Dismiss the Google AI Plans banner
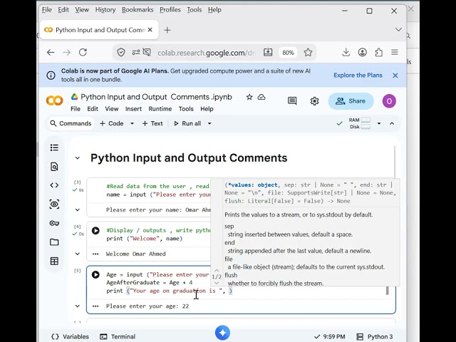The image size is (456, 342). pos(395,76)
